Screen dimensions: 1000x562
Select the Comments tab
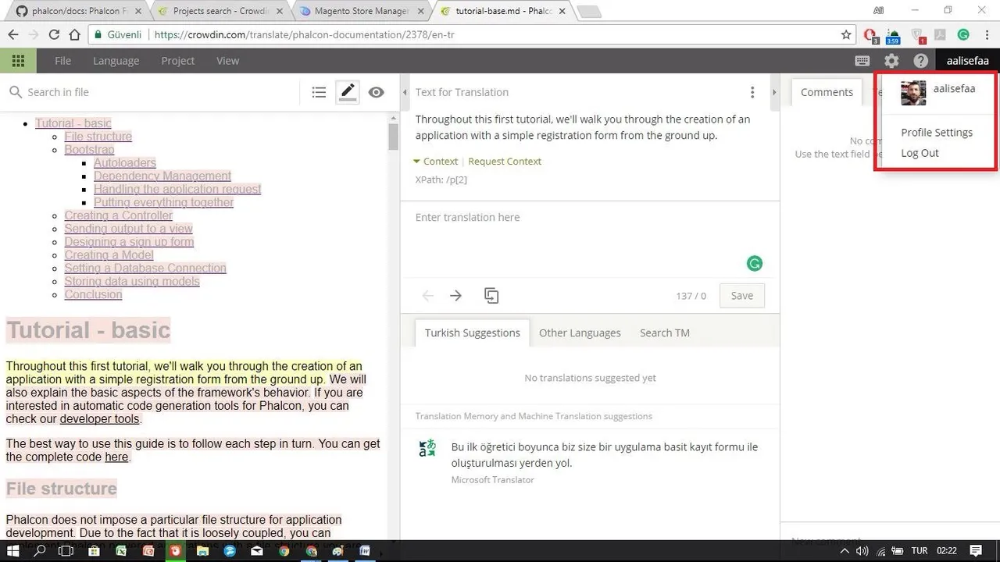point(827,92)
